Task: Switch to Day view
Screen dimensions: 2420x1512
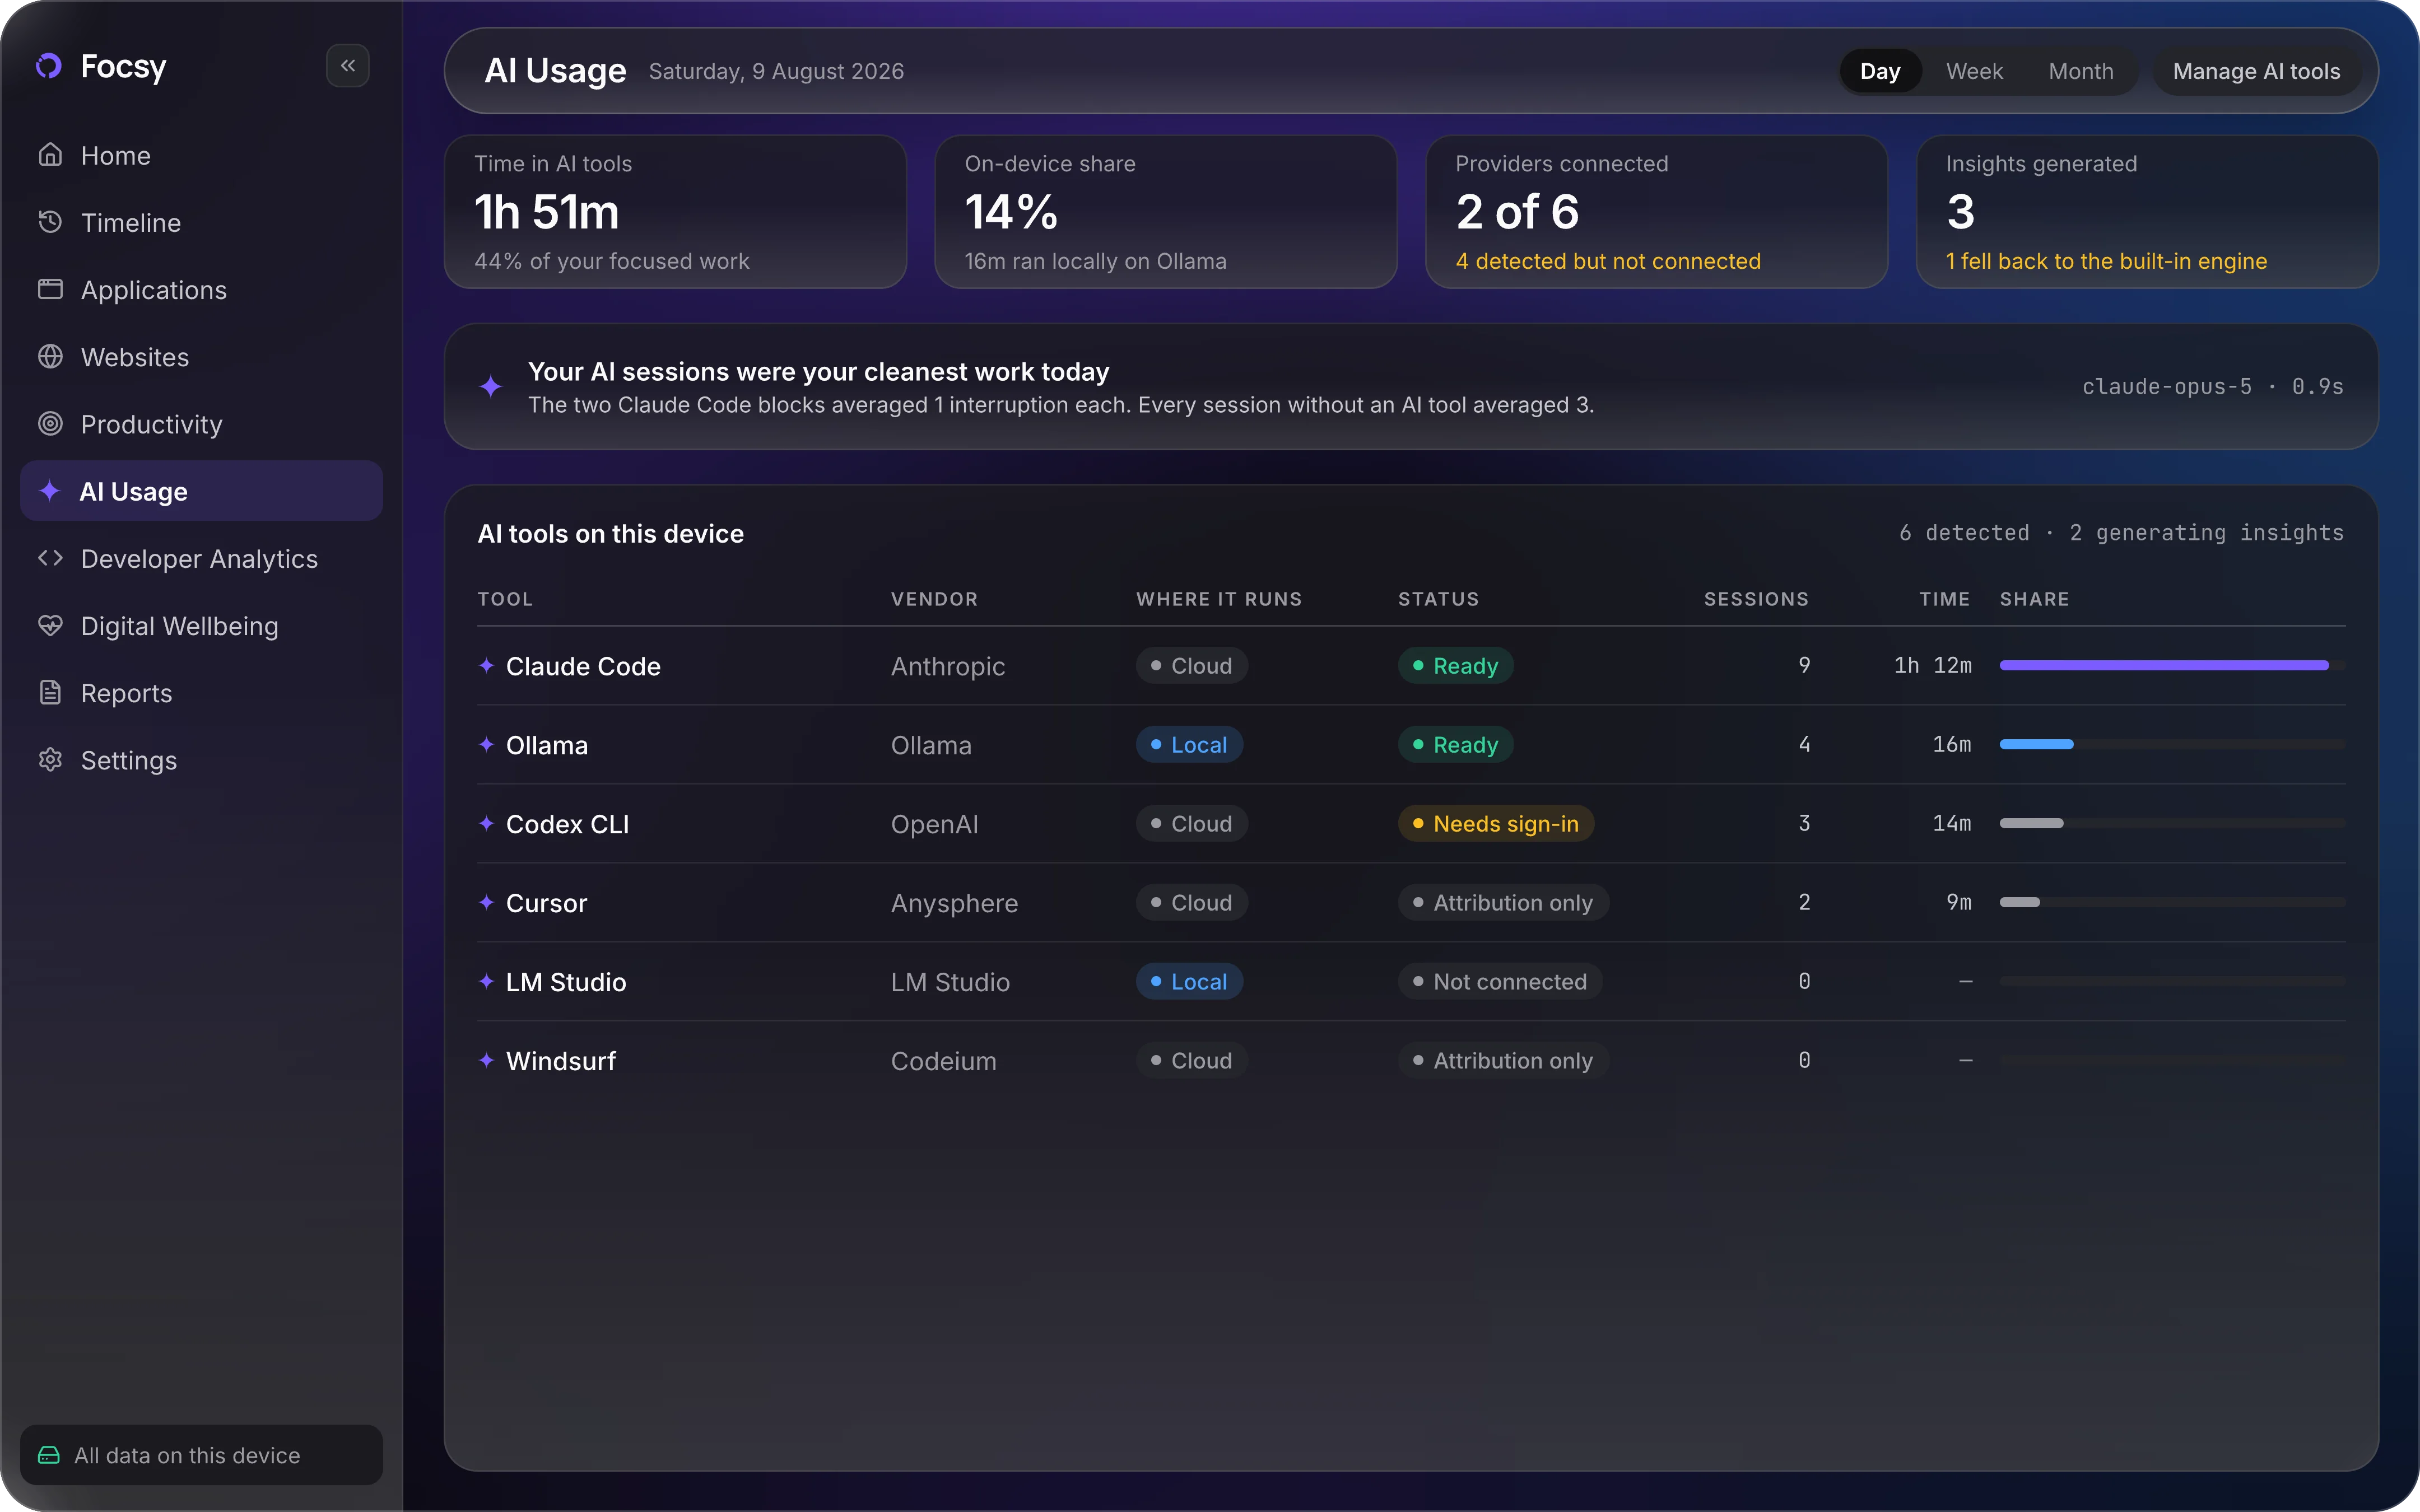Action: [1880, 71]
